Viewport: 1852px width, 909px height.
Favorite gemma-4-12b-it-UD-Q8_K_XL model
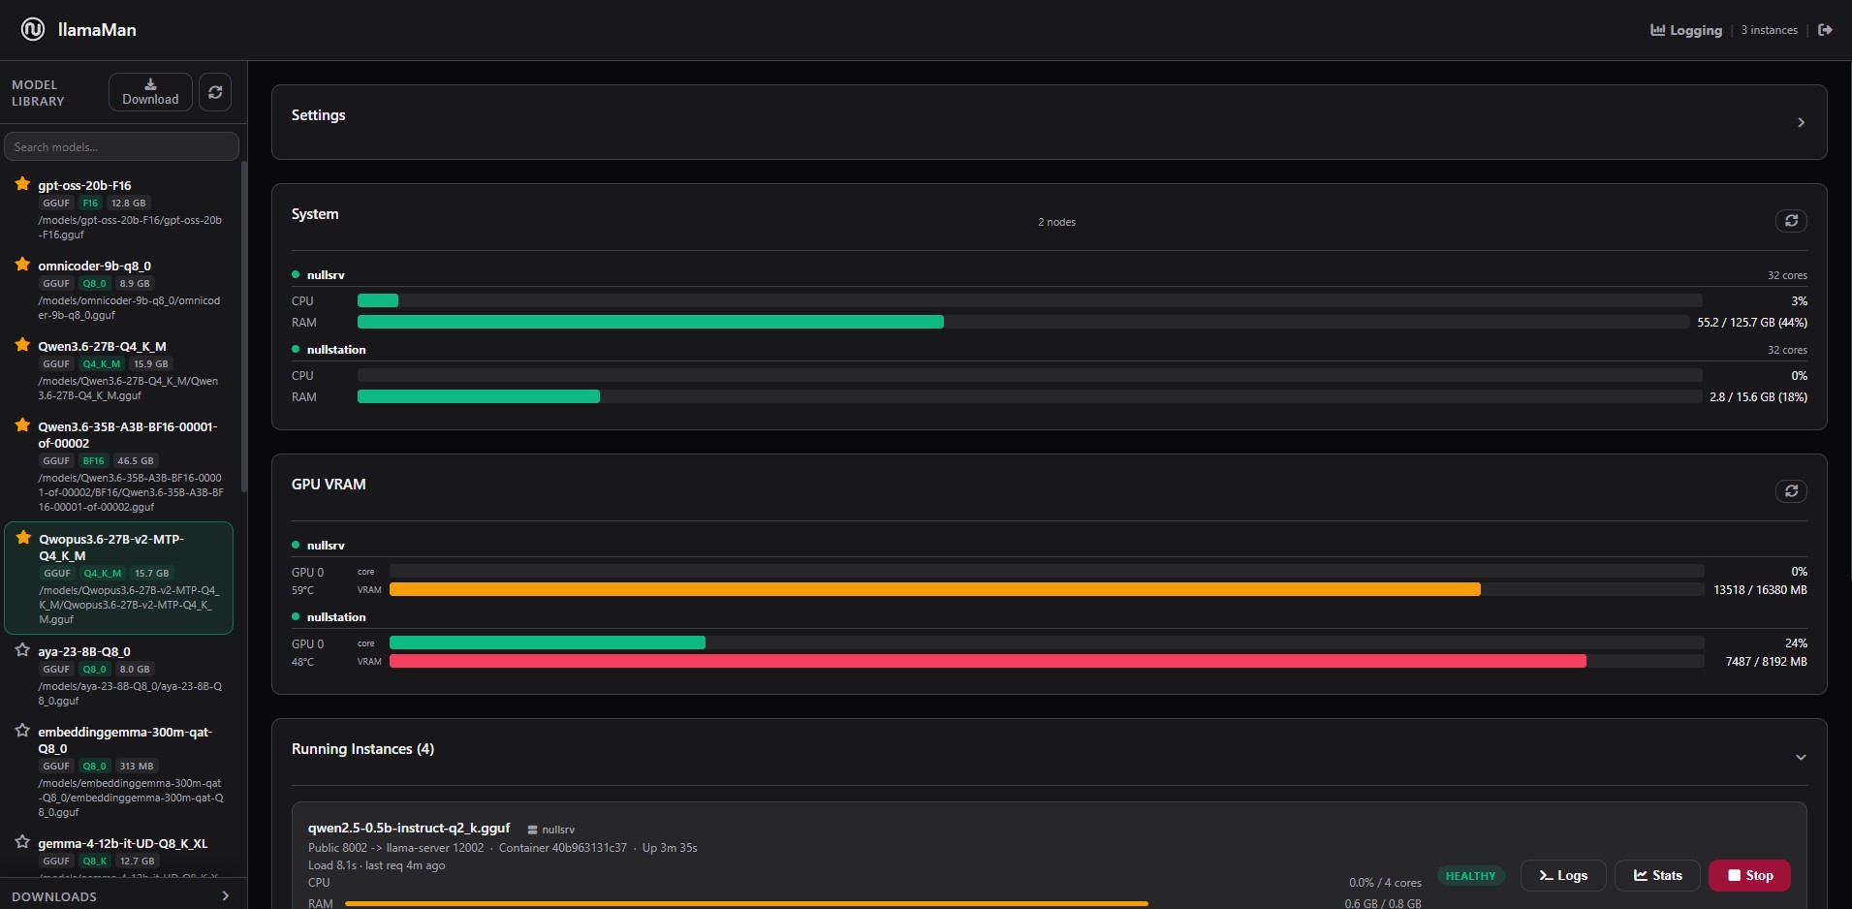pyautogui.click(x=22, y=842)
